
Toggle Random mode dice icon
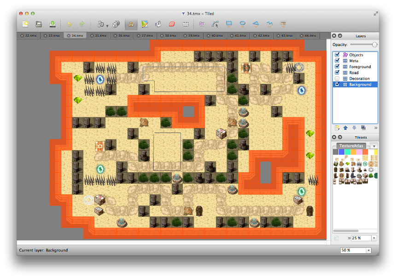(116, 24)
